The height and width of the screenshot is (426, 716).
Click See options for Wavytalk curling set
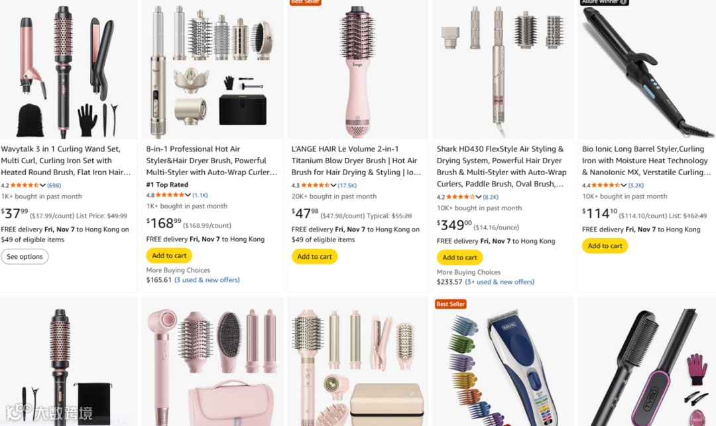pos(25,256)
